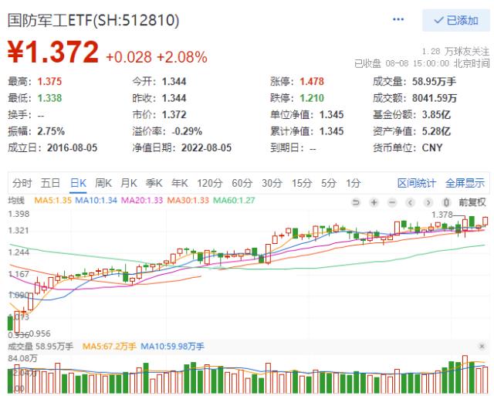Click the 均线 indicator label
Image resolution: width=494 pixels, height=396 pixels.
click(16, 201)
